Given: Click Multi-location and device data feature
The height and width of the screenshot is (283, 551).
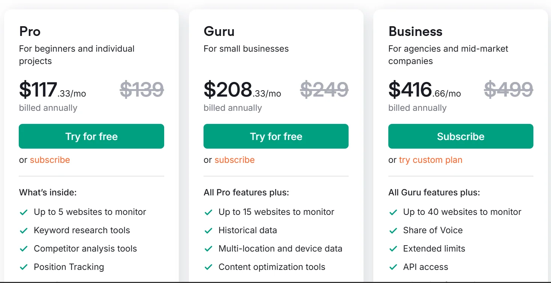Looking at the screenshot, I should tap(280, 249).
